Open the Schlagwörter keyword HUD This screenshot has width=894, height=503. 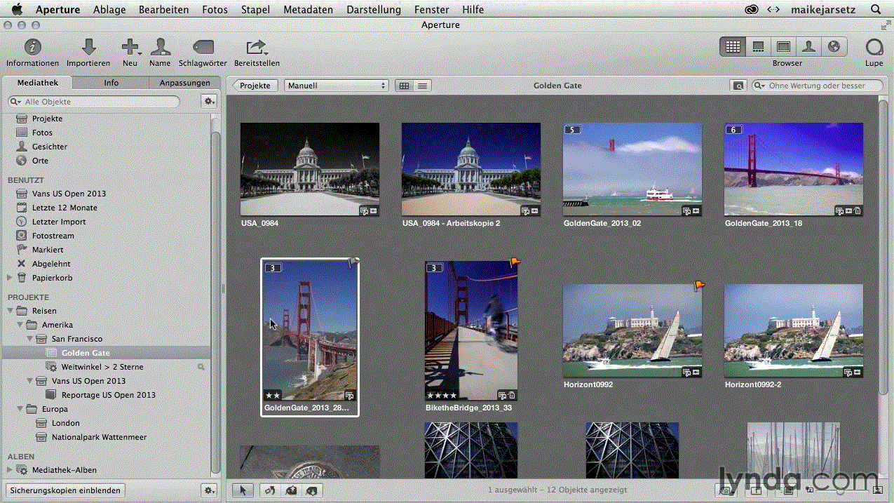pos(203,47)
